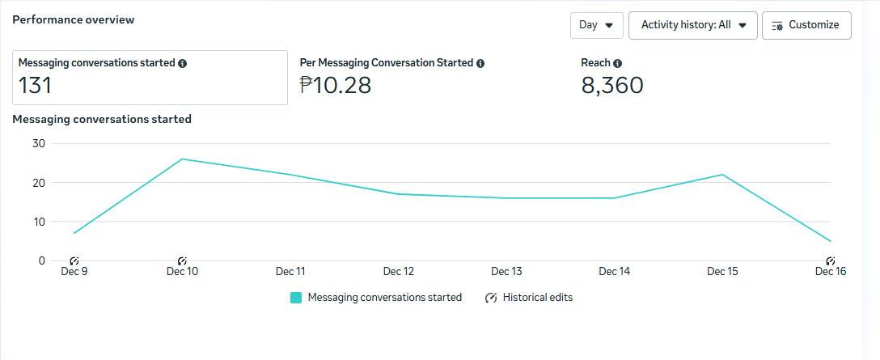This screenshot has height=360, width=880.
Task: Click historical edit marker at Dec 10
Action: [182, 260]
